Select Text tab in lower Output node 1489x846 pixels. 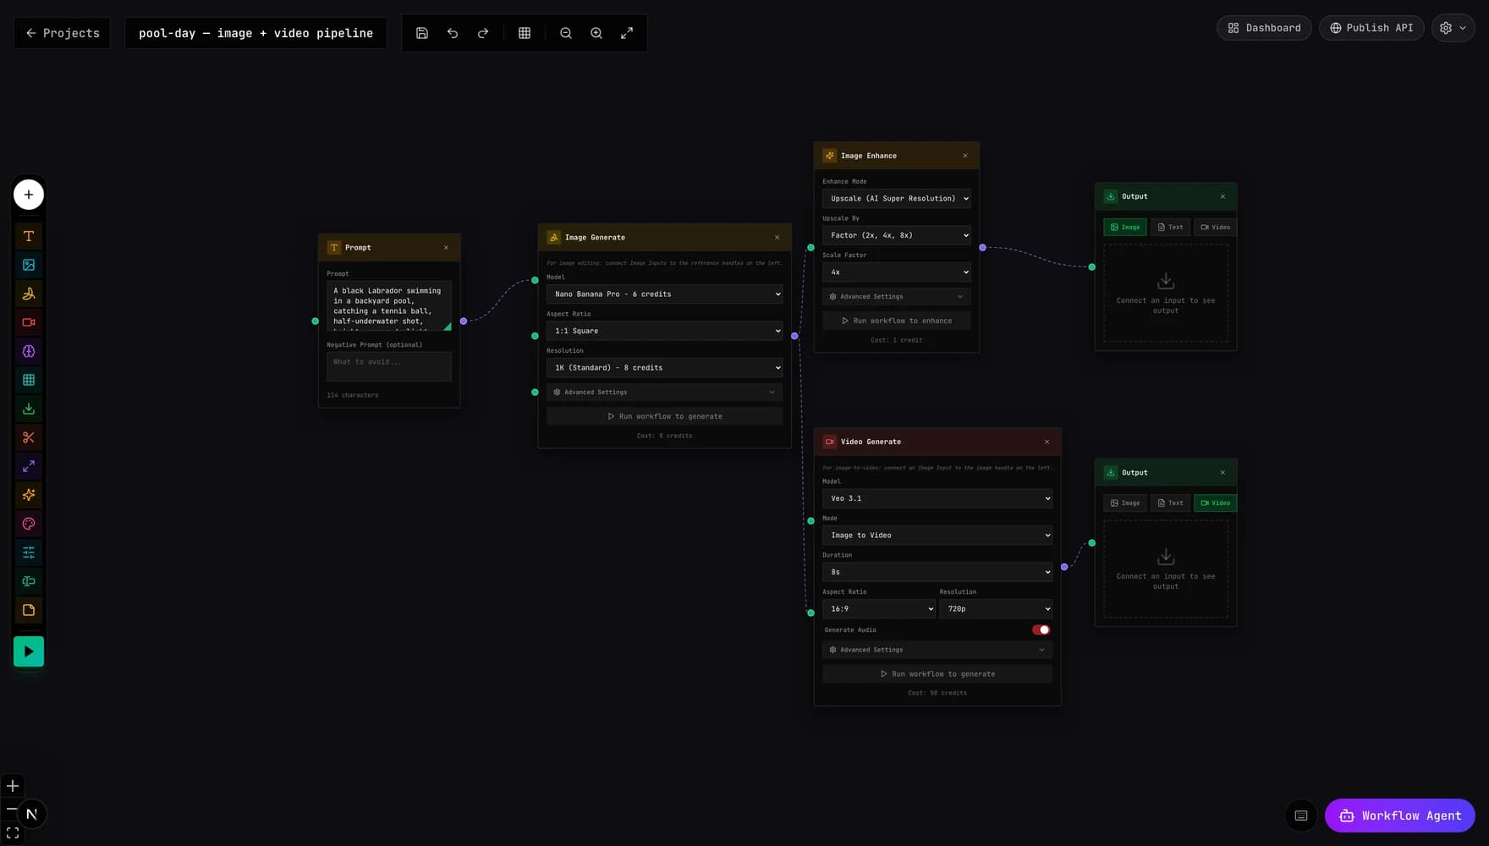1170,503
